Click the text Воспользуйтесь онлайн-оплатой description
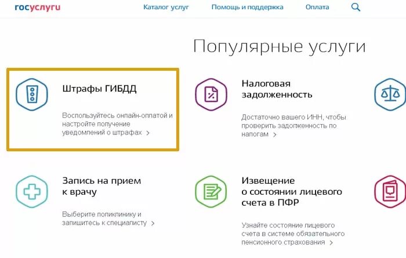The width and height of the screenshot is (406, 258). (117, 123)
